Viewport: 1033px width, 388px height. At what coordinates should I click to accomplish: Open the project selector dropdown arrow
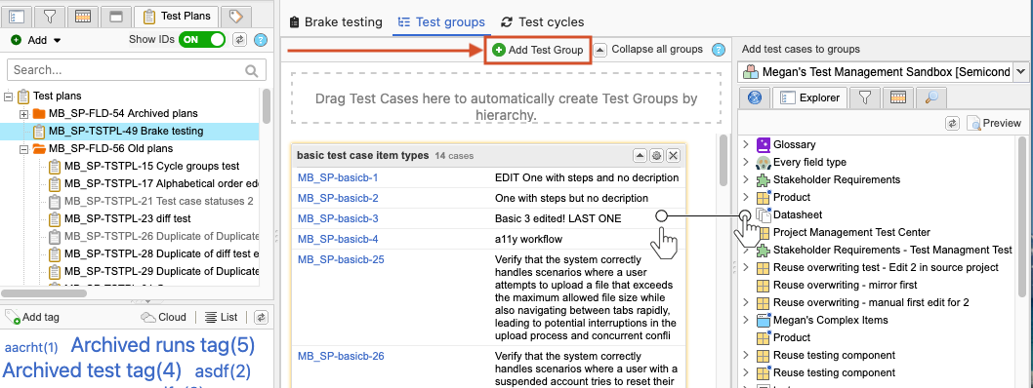click(1021, 71)
